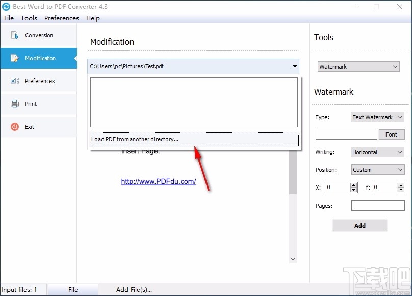Click the app logo in the title bar
This screenshot has height=296, width=412.
[7, 7]
